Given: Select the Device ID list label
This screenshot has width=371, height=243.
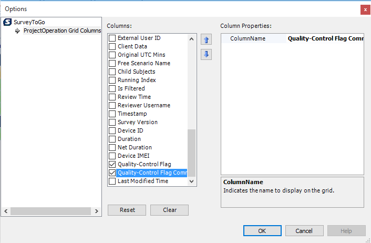Looking at the screenshot, I should [x=130, y=130].
